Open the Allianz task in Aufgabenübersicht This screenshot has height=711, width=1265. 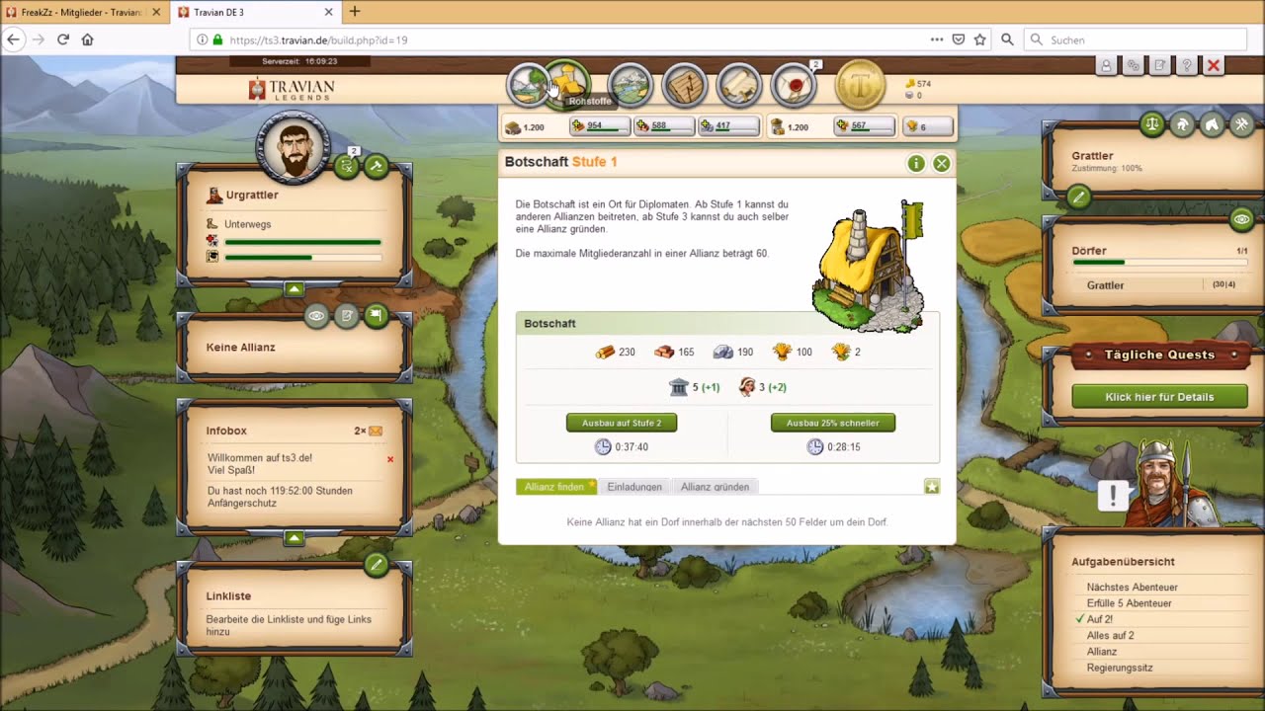pyautogui.click(x=1102, y=652)
